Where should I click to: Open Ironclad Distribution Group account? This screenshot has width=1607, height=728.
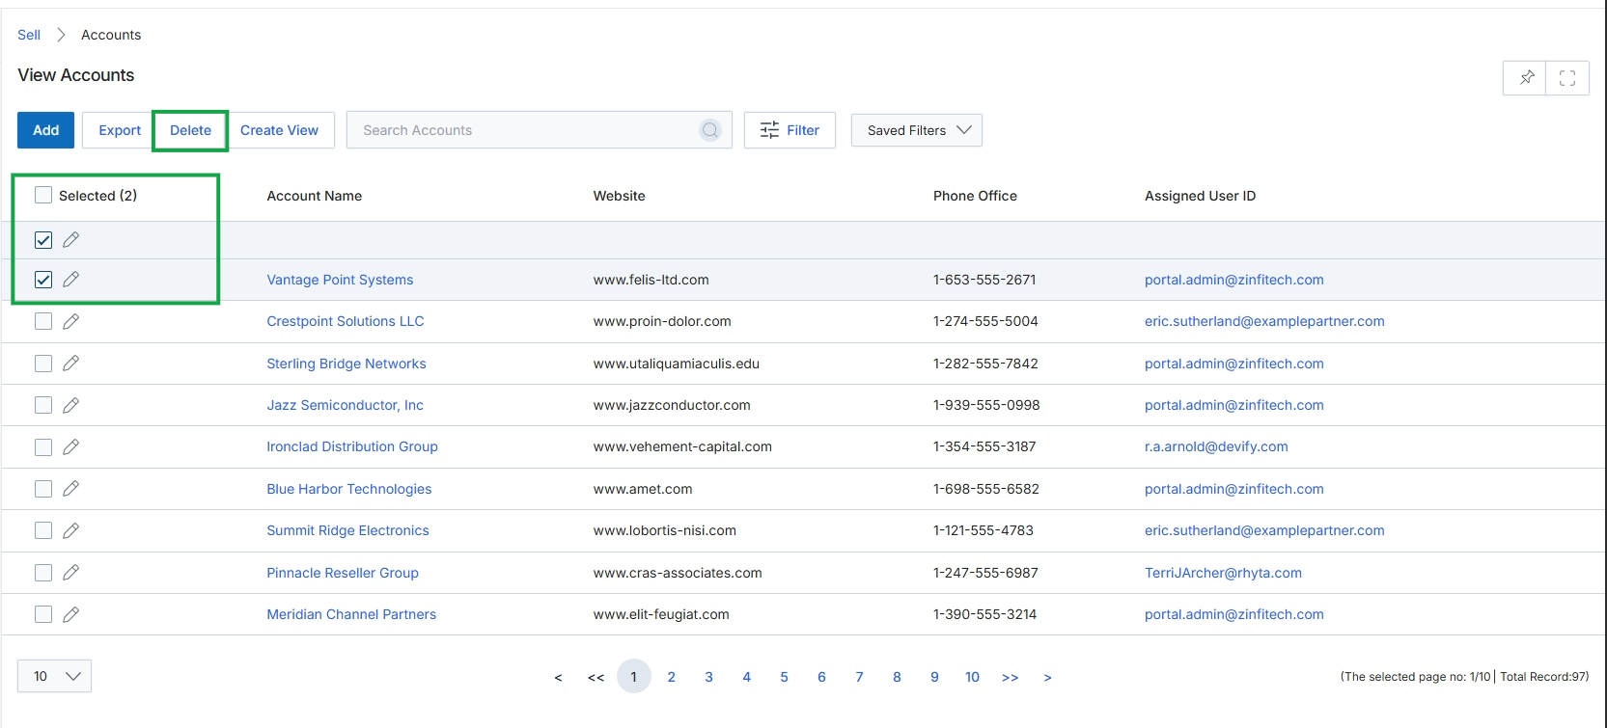pyautogui.click(x=352, y=446)
